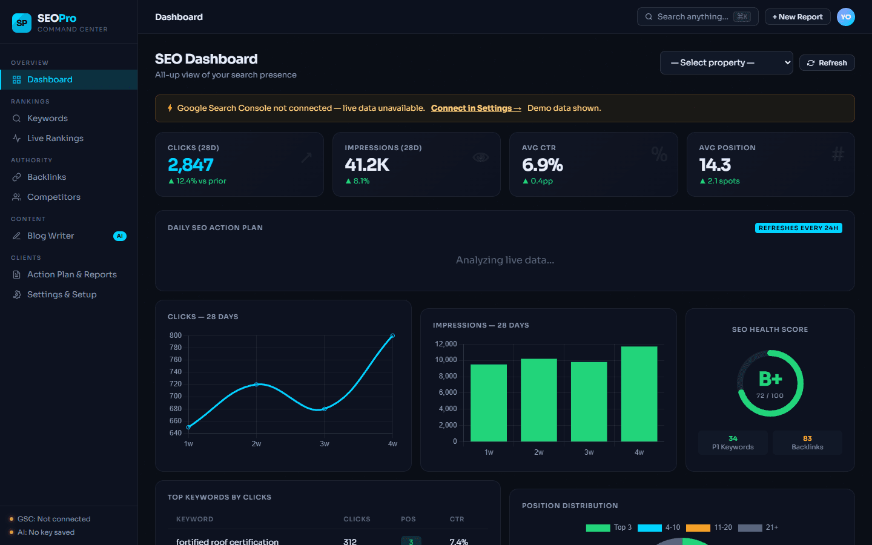
Task: Click the SEOPro SP logo icon
Action: pos(22,23)
